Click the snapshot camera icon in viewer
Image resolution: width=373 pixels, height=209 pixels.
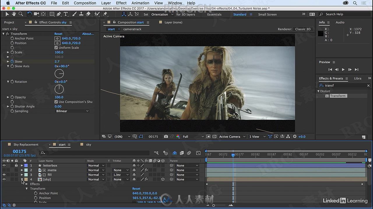point(166,136)
